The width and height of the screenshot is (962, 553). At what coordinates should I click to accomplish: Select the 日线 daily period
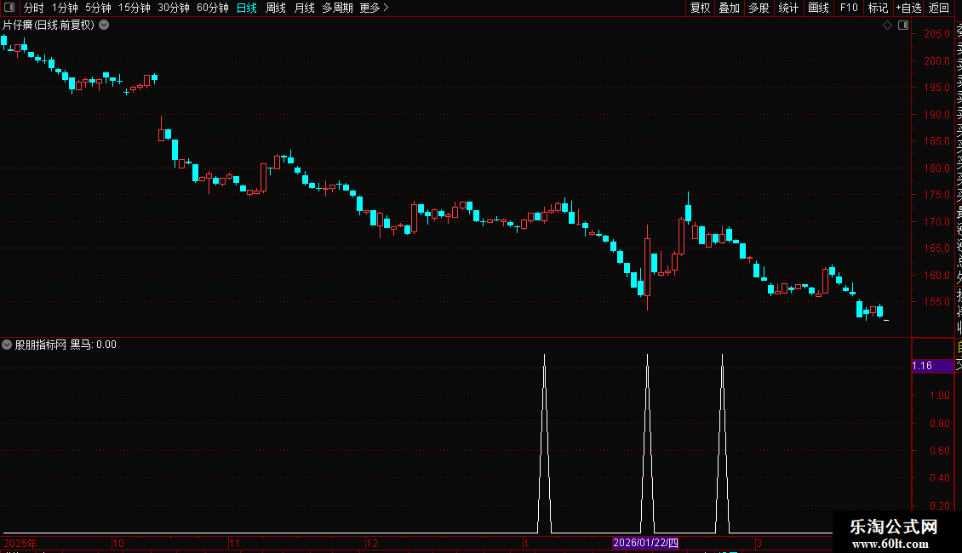coord(247,8)
